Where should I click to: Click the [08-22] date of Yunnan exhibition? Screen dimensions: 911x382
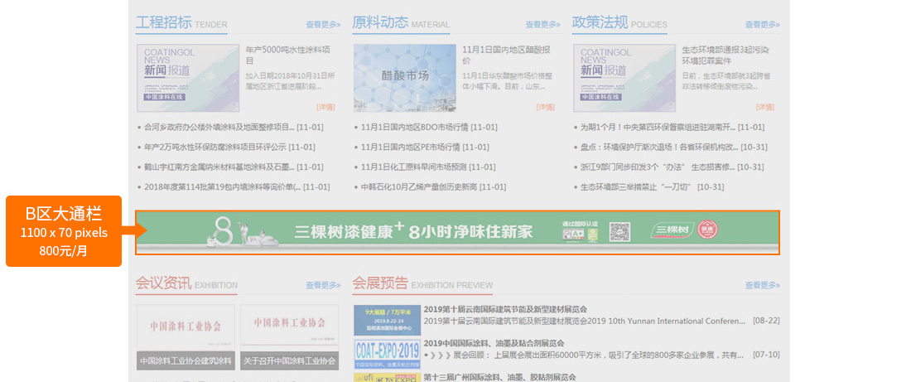click(766, 321)
